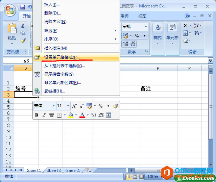The image size is (216, 182).
Task: Click the Office button orb
Action: point(10,10)
